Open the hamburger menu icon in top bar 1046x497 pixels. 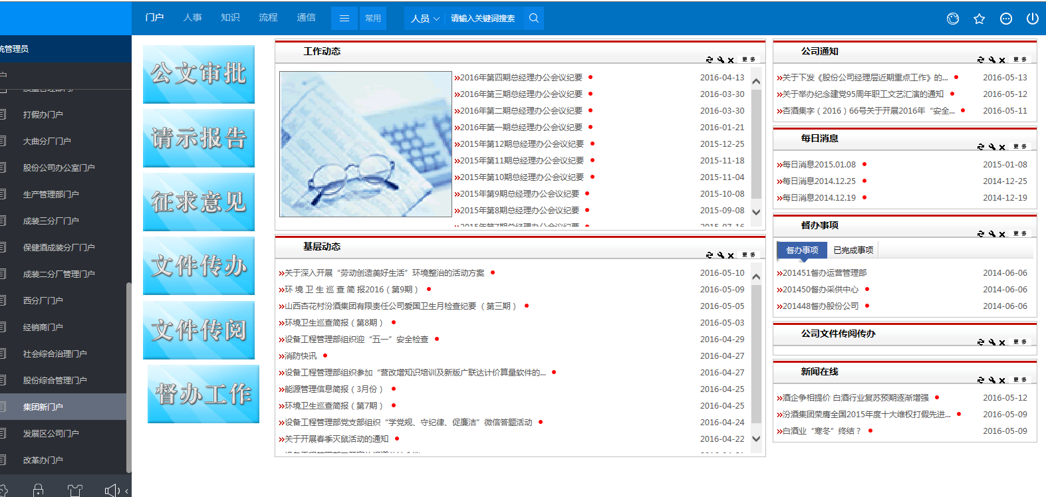344,18
